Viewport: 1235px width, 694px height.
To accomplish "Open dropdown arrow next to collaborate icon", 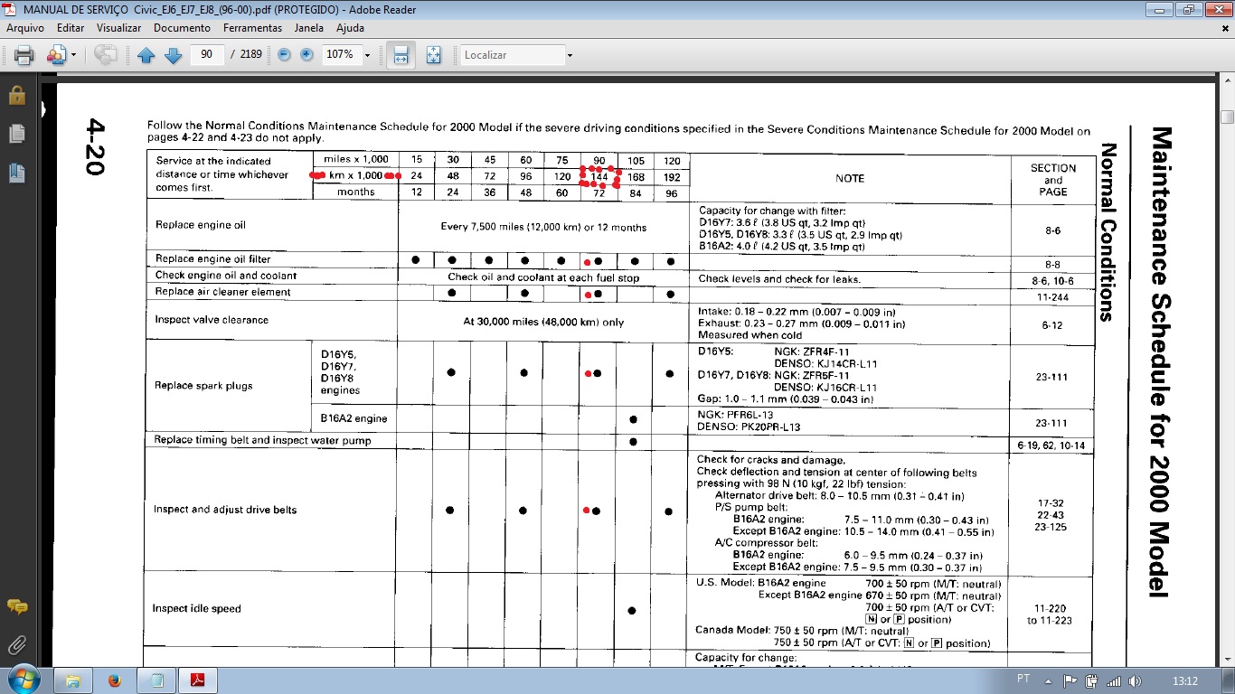I will coord(72,55).
